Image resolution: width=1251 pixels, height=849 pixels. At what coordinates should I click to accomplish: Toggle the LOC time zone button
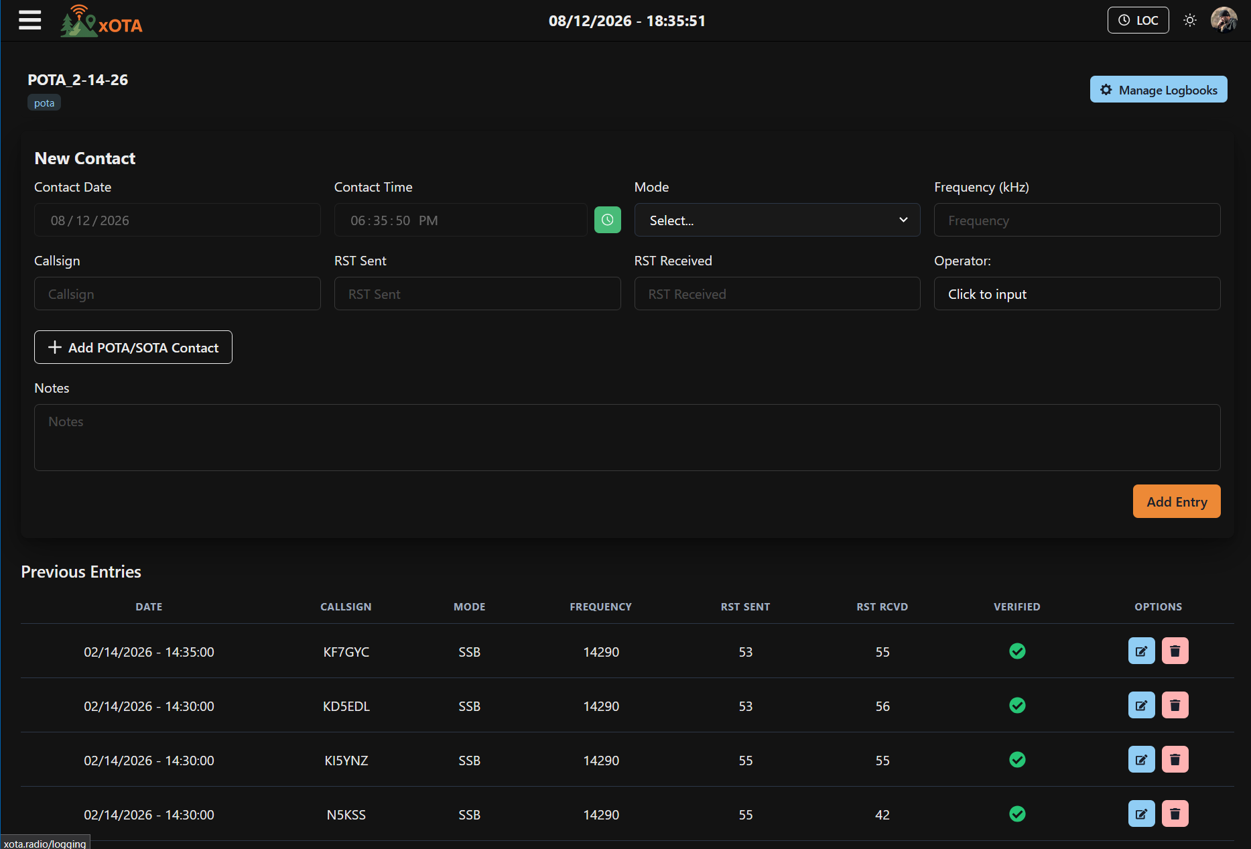point(1138,20)
